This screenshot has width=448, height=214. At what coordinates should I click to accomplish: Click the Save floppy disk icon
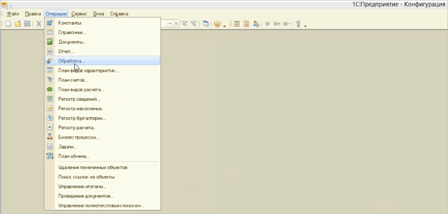pos(27,24)
